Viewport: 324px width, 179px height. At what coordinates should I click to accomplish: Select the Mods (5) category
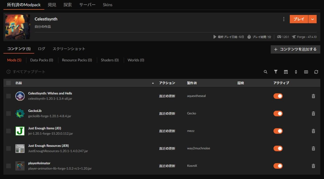tap(14, 60)
